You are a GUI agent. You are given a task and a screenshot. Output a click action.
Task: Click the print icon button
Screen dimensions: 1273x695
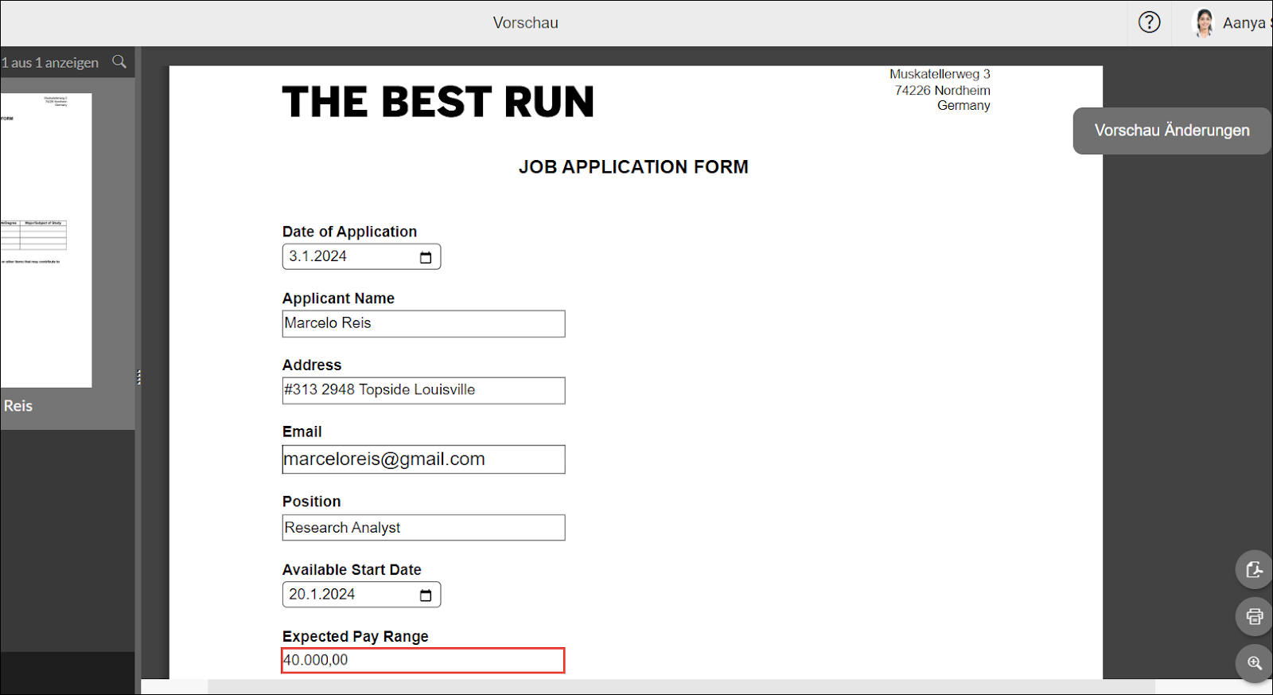1254,616
